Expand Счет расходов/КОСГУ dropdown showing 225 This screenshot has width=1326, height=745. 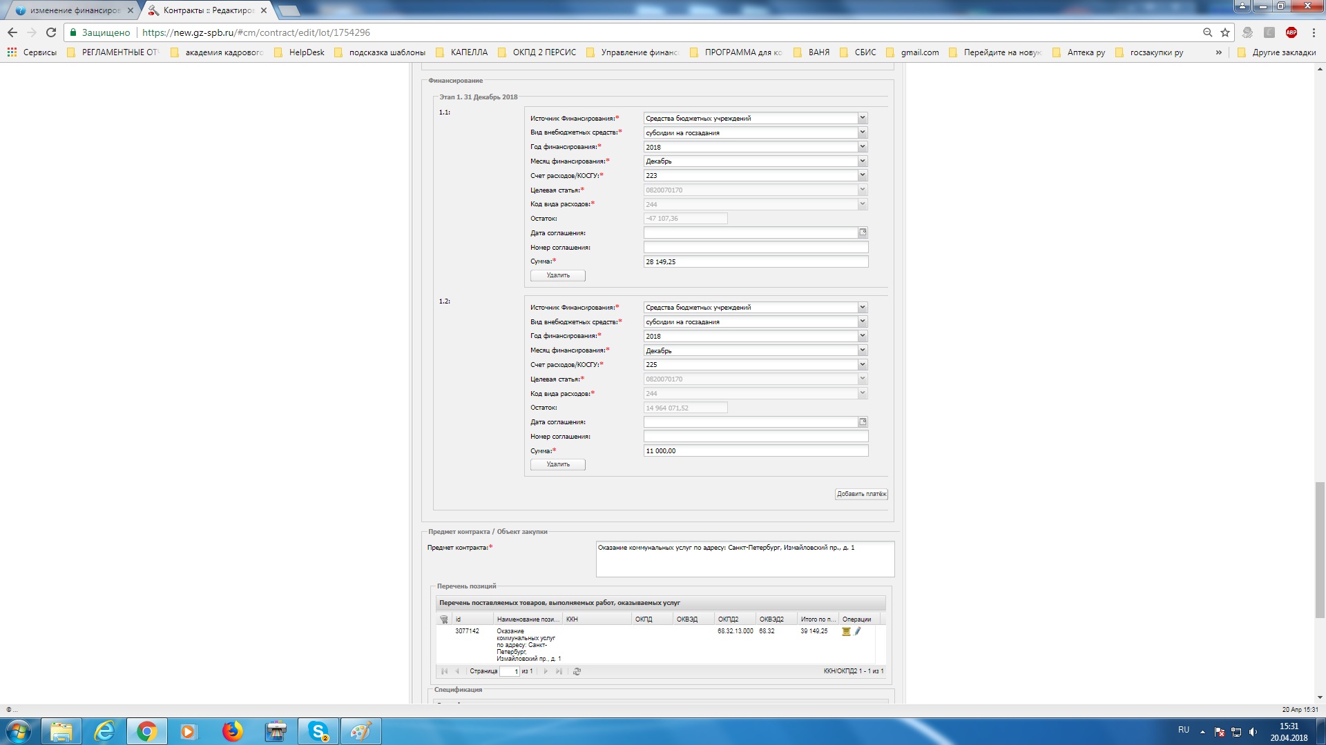[862, 365]
